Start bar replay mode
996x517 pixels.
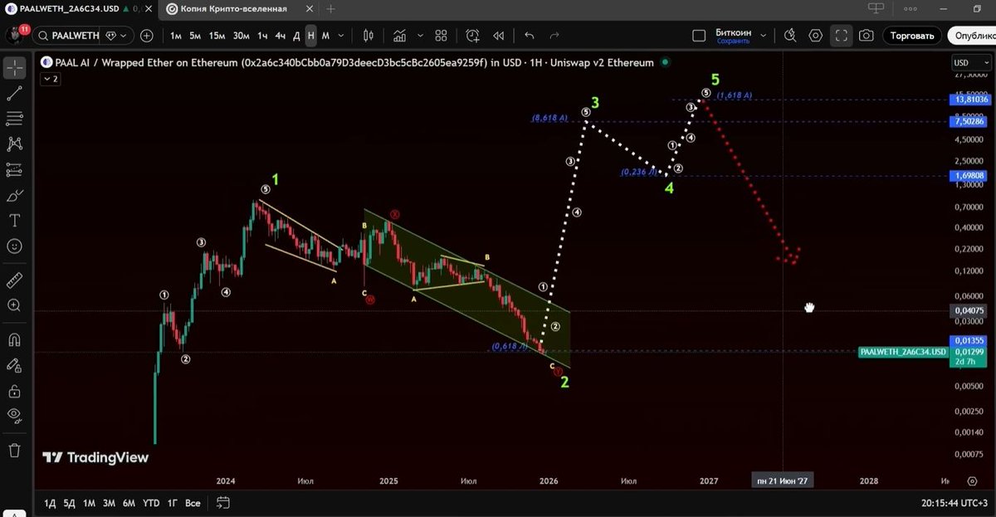pyautogui.click(x=499, y=36)
